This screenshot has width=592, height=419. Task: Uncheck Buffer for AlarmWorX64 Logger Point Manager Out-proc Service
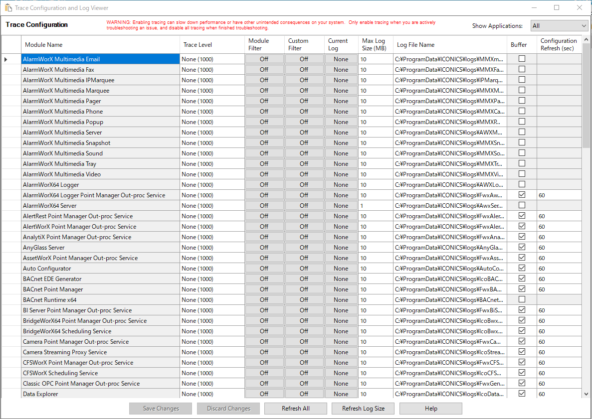[x=522, y=195]
